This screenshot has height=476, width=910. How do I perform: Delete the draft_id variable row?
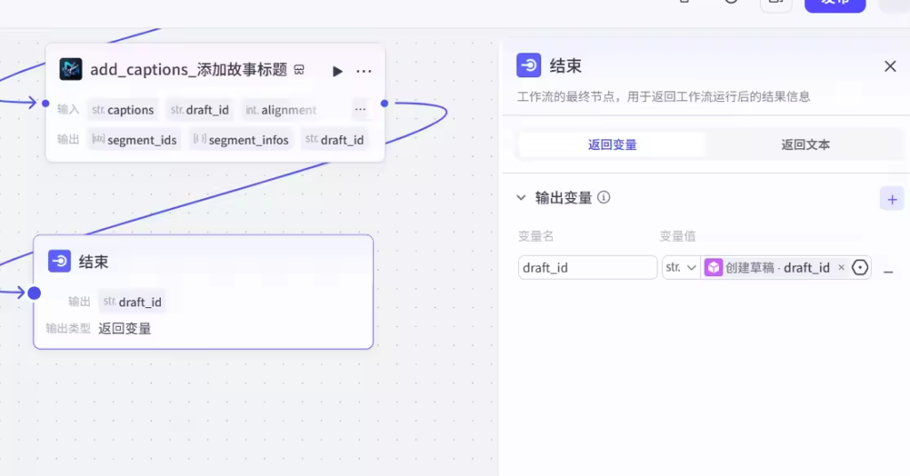(889, 268)
